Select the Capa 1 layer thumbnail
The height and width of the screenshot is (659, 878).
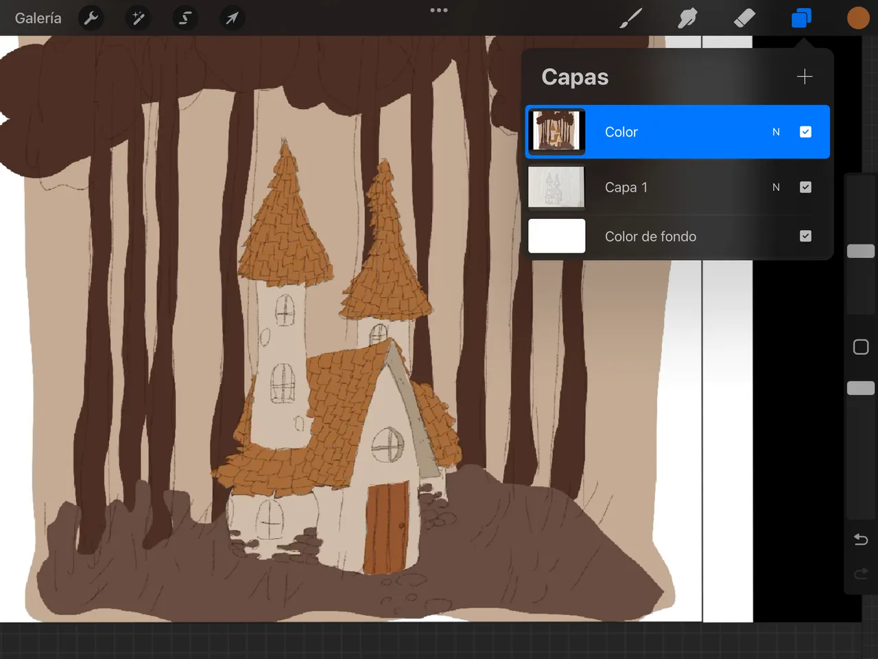click(556, 187)
